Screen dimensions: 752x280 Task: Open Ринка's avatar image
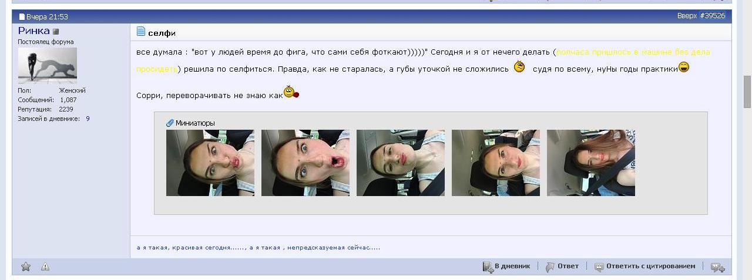(x=47, y=65)
